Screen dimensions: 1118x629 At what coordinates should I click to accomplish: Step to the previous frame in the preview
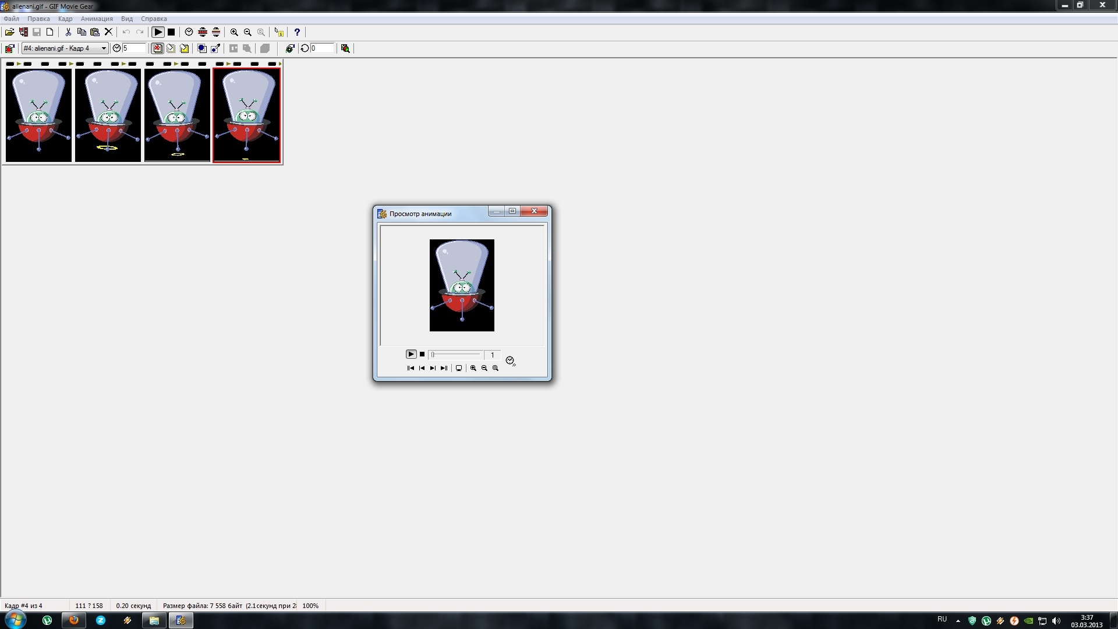pos(422,368)
